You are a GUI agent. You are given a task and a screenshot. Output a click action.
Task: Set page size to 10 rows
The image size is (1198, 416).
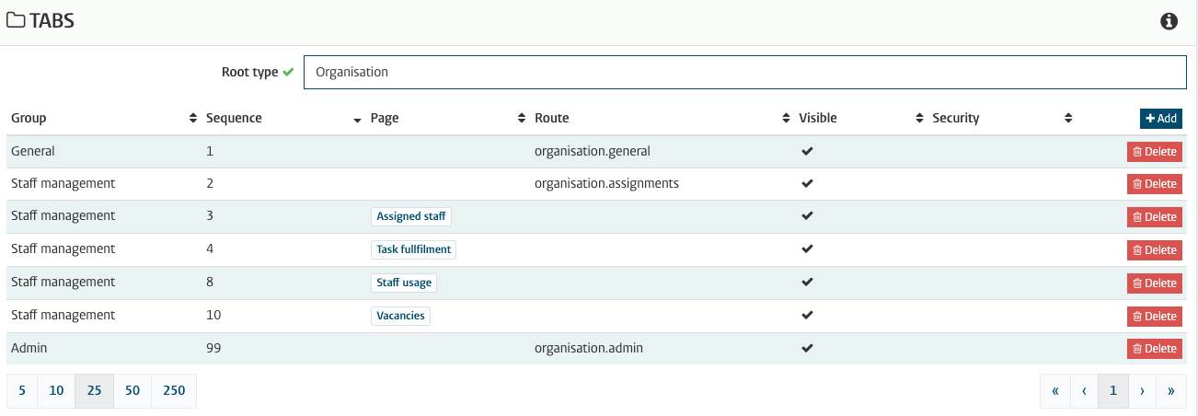click(56, 390)
